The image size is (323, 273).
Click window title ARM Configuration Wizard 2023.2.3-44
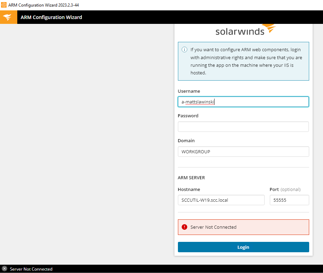pyautogui.click(x=44, y=5)
